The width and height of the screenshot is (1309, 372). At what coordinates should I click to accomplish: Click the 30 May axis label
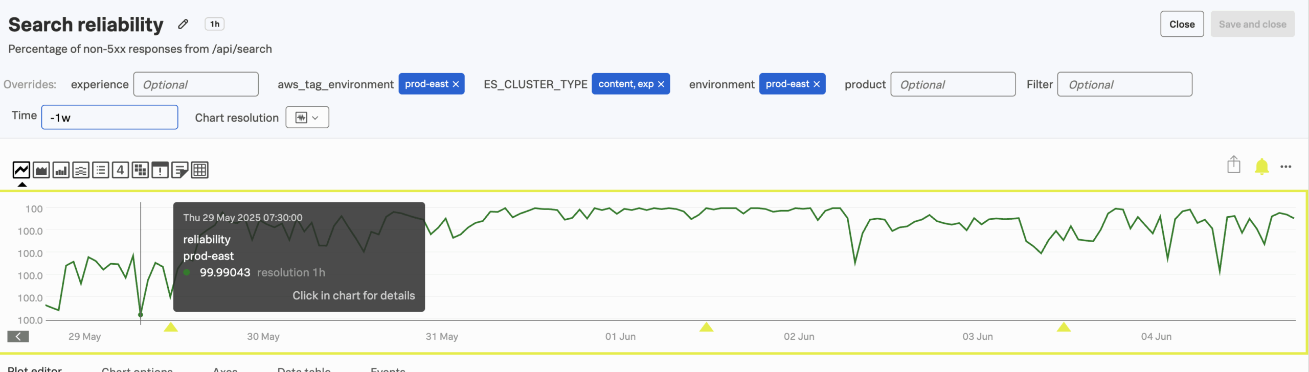[x=263, y=337]
